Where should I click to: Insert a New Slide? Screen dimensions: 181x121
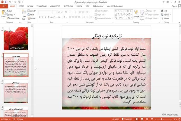point(24,15)
